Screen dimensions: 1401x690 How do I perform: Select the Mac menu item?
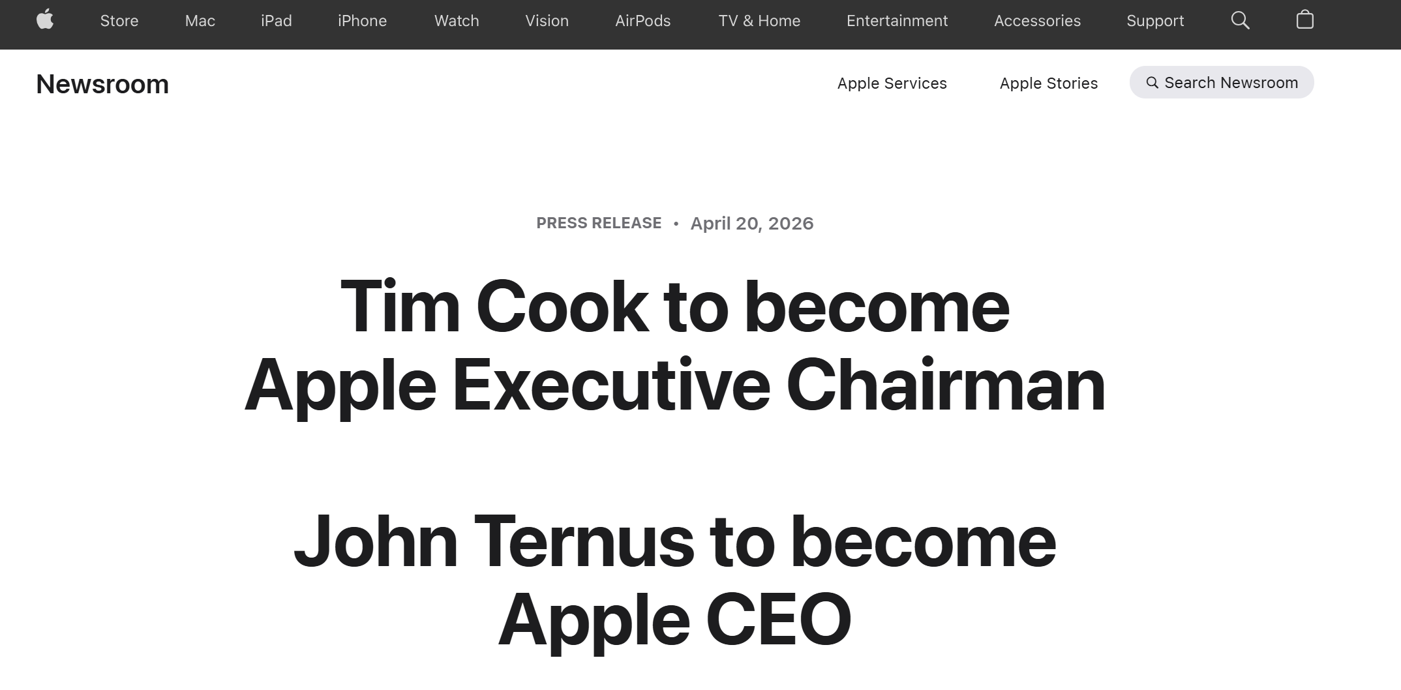[200, 20]
